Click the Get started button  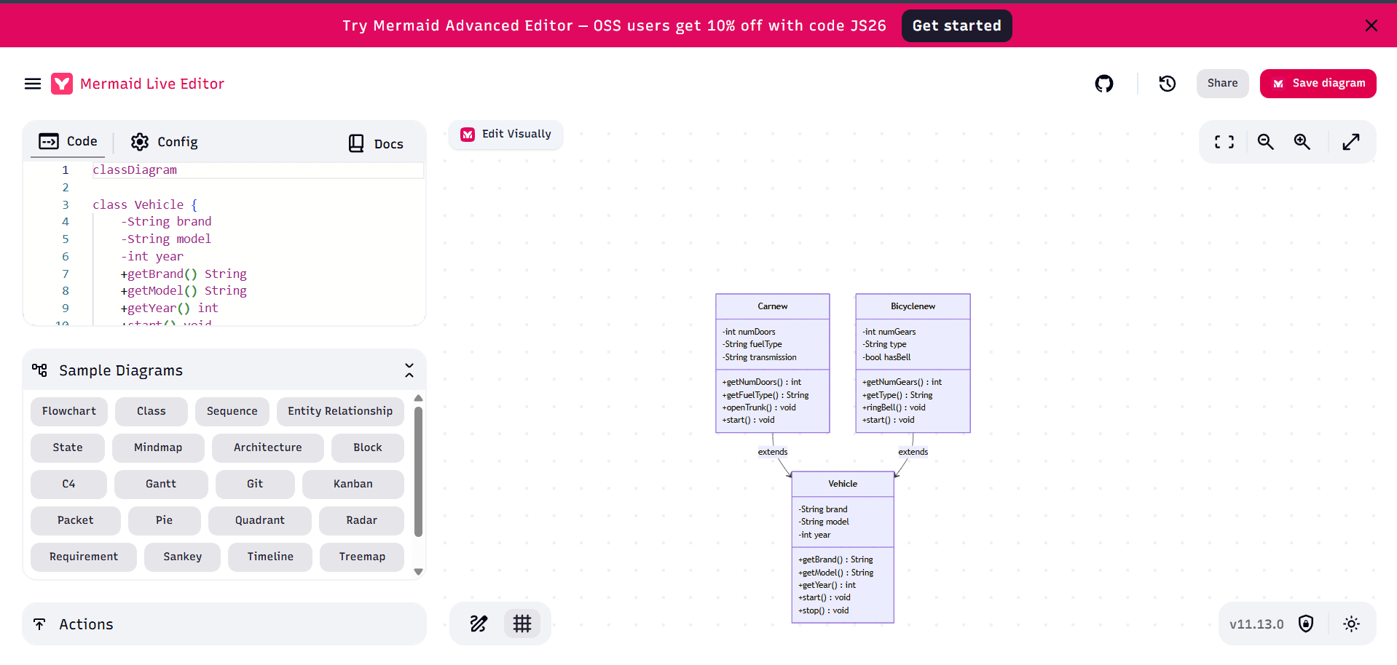click(956, 25)
